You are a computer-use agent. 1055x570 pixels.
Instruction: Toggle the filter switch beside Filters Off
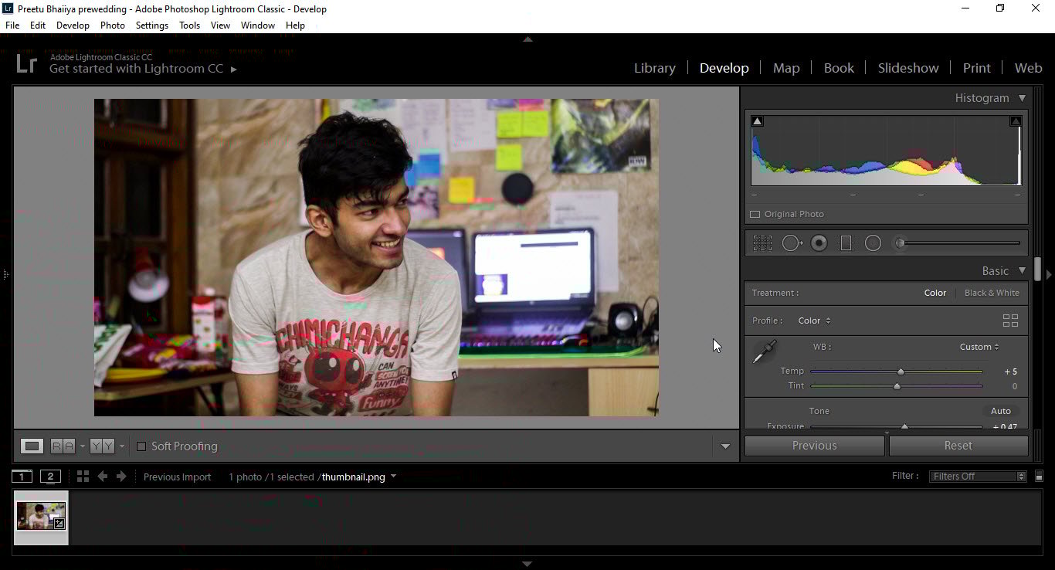[x=1039, y=477]
